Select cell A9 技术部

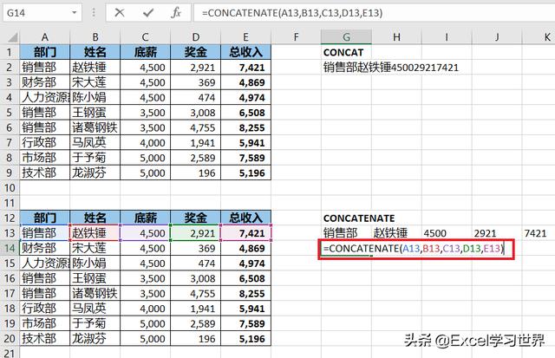(x=45, y=172)
